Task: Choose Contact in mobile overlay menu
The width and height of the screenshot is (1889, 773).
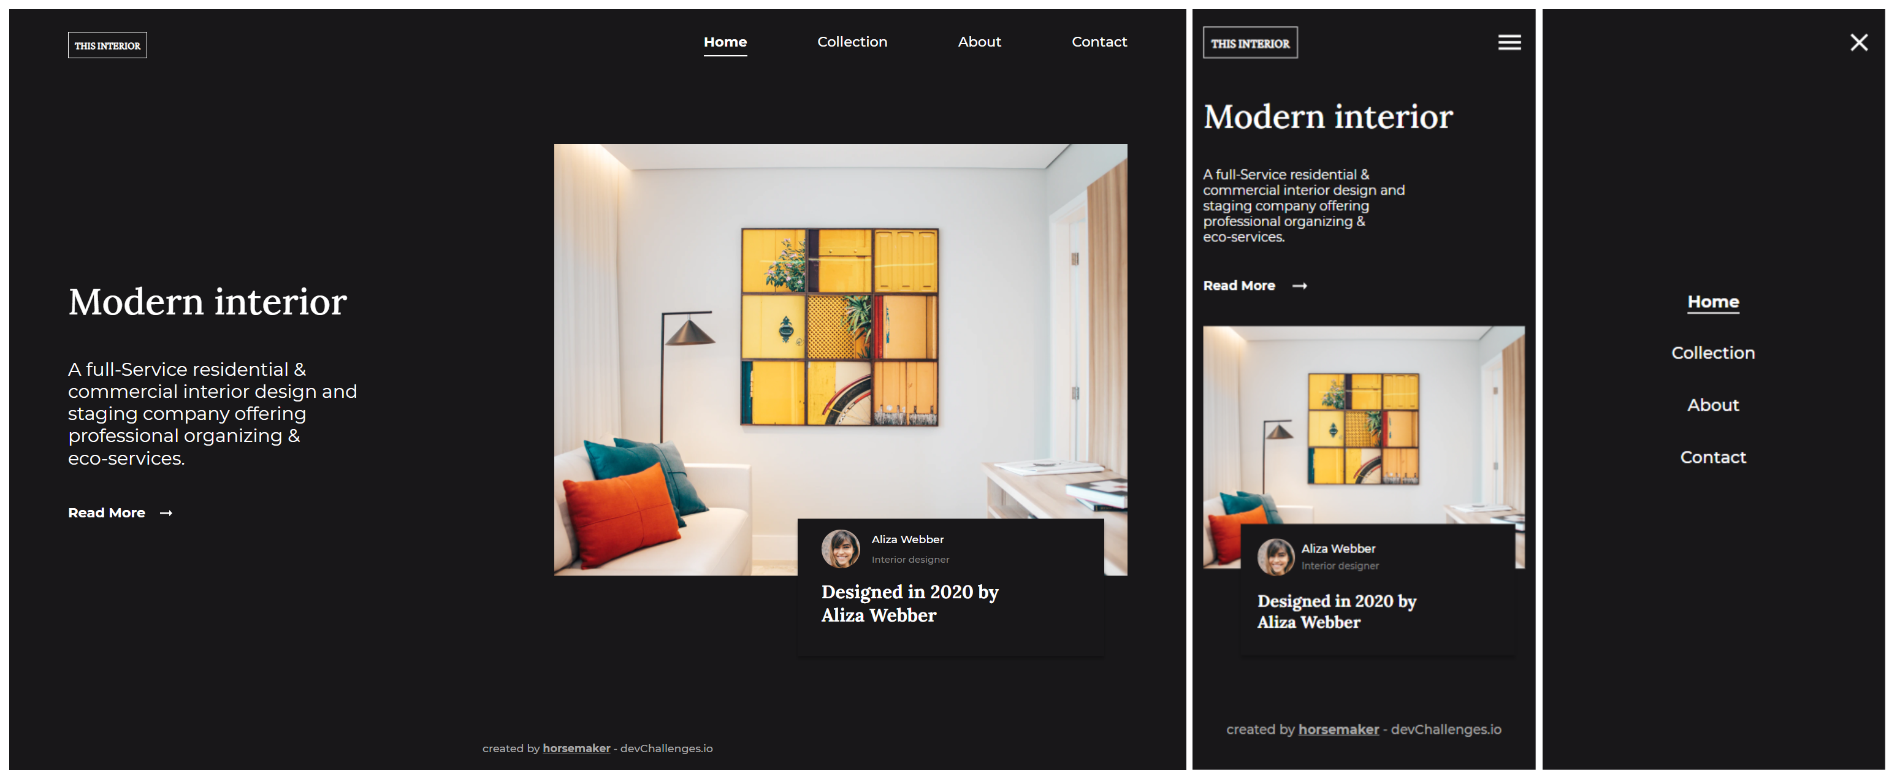Action: pyautogui.click(x=1712, y=457)
